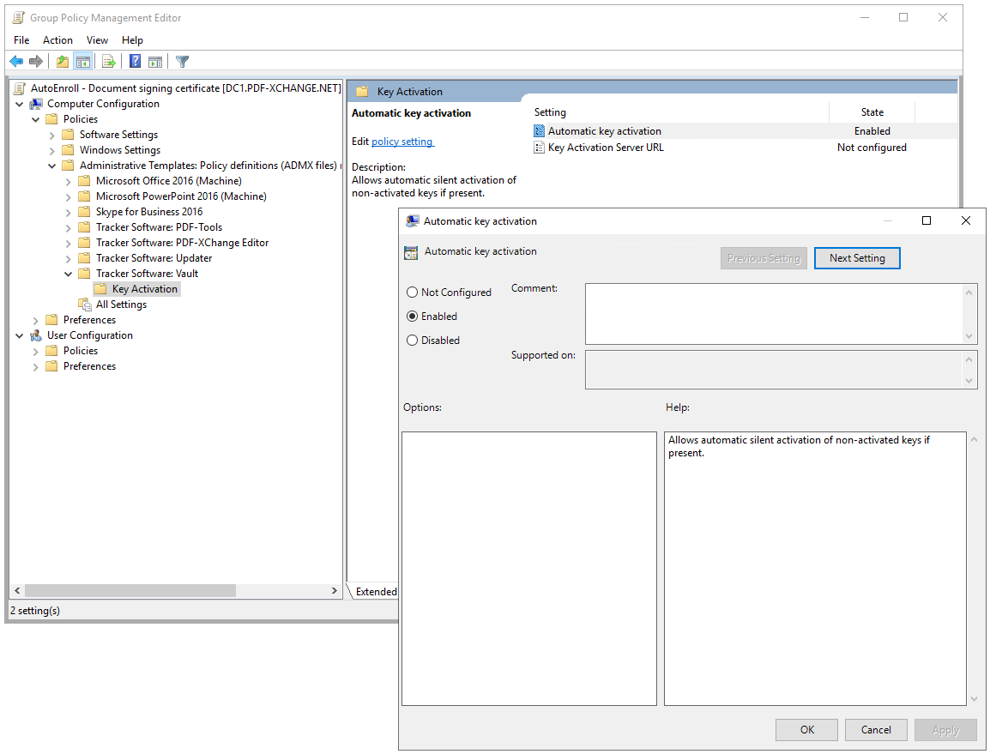Open the Action menu

57,40
